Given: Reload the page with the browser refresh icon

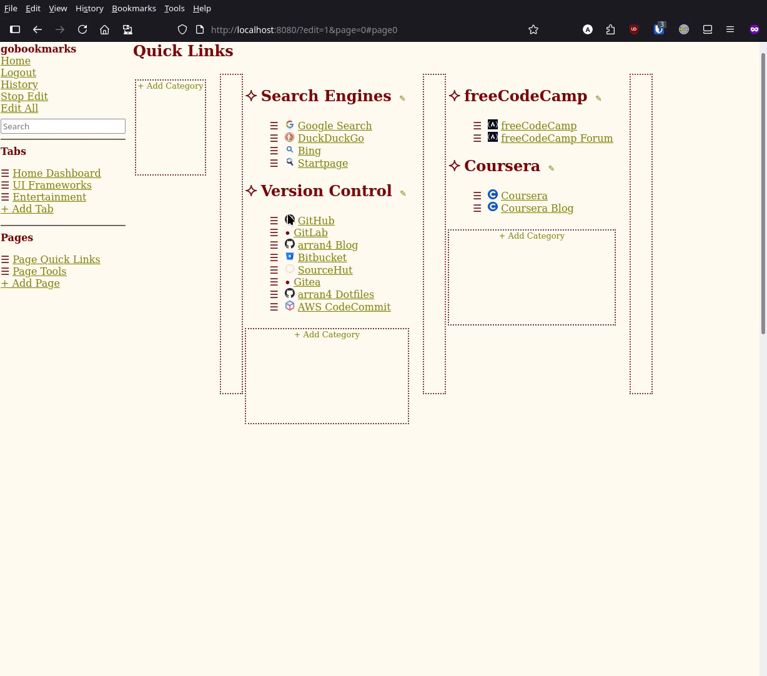Looking at the screenshot, I should 82,29.
